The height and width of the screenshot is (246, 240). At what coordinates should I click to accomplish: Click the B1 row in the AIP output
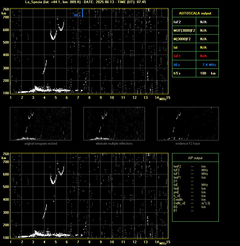coord(183,211)
